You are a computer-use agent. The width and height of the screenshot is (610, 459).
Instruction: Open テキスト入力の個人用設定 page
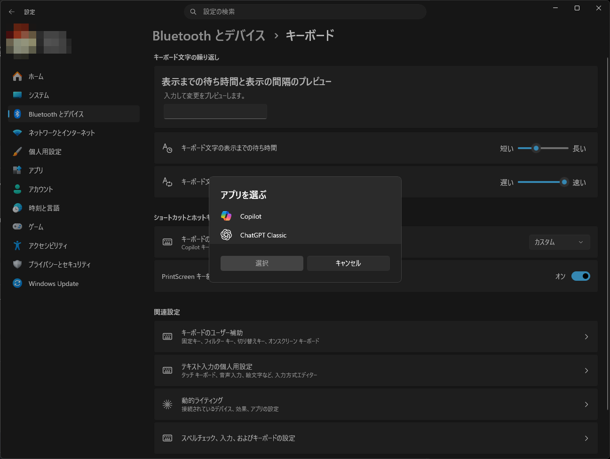(x=376, y=371)
